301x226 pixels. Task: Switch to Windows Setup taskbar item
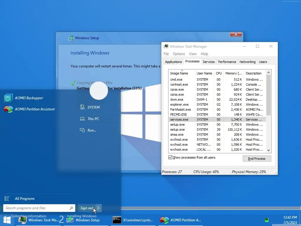tap(86, 220)
